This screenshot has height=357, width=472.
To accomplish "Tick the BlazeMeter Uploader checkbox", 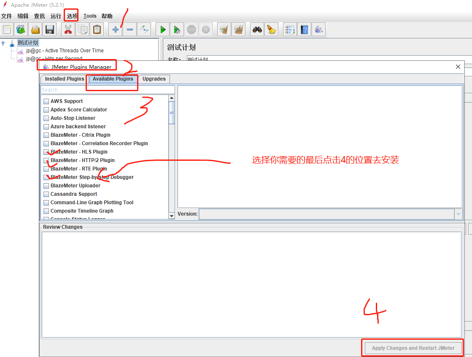I will point(46,186).
